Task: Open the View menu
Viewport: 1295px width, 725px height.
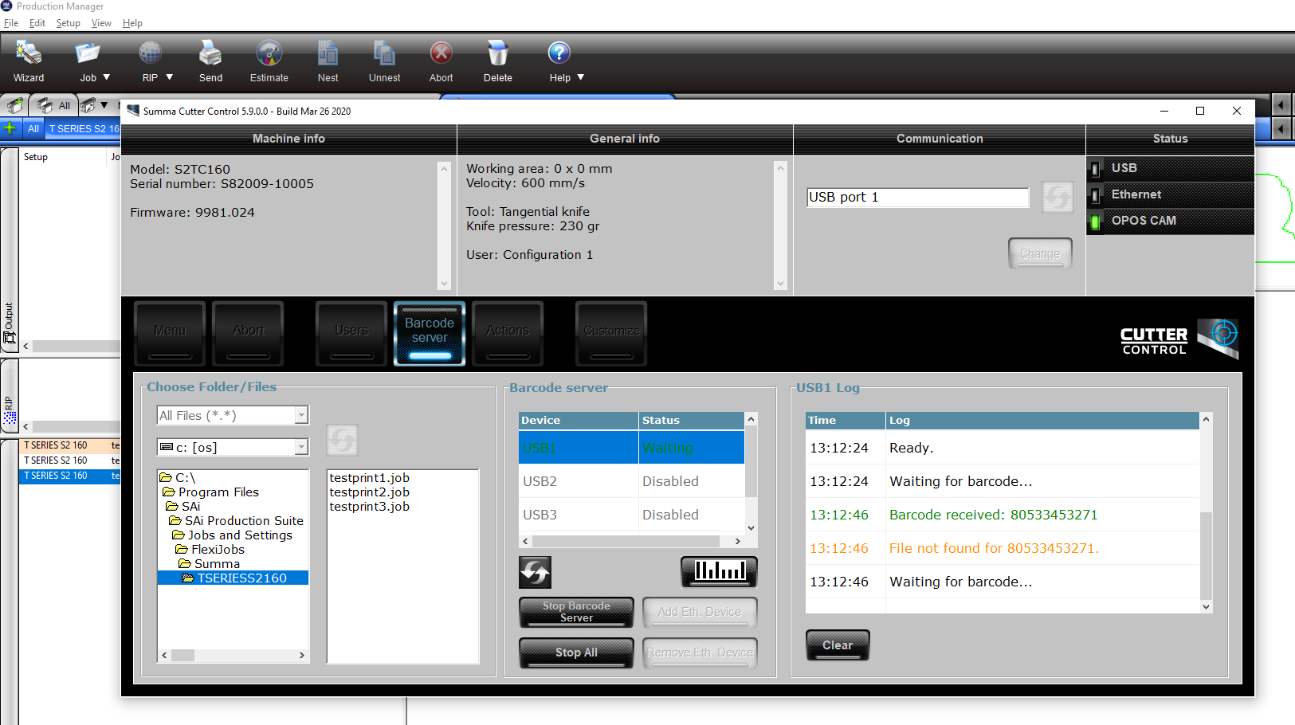Action: [101, 23]
